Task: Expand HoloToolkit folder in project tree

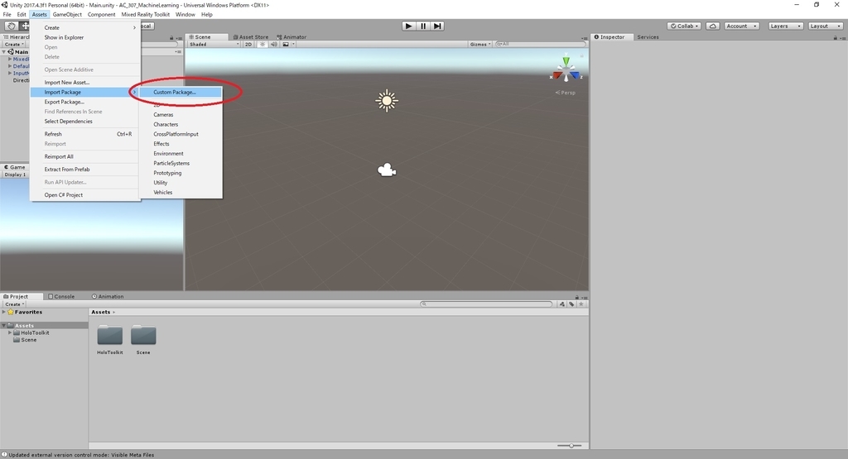Action: pos(10,332)
